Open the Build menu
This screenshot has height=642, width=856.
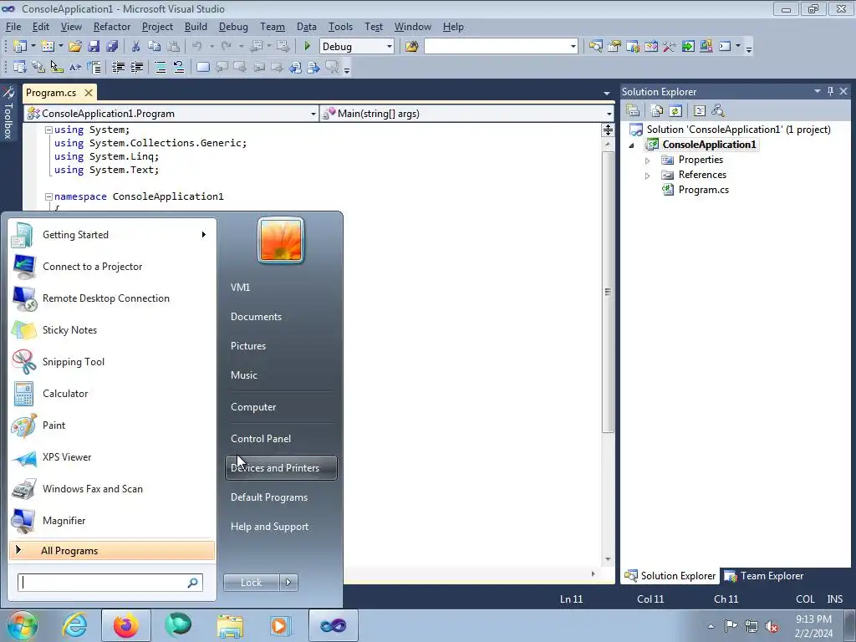tap(196, 27)
